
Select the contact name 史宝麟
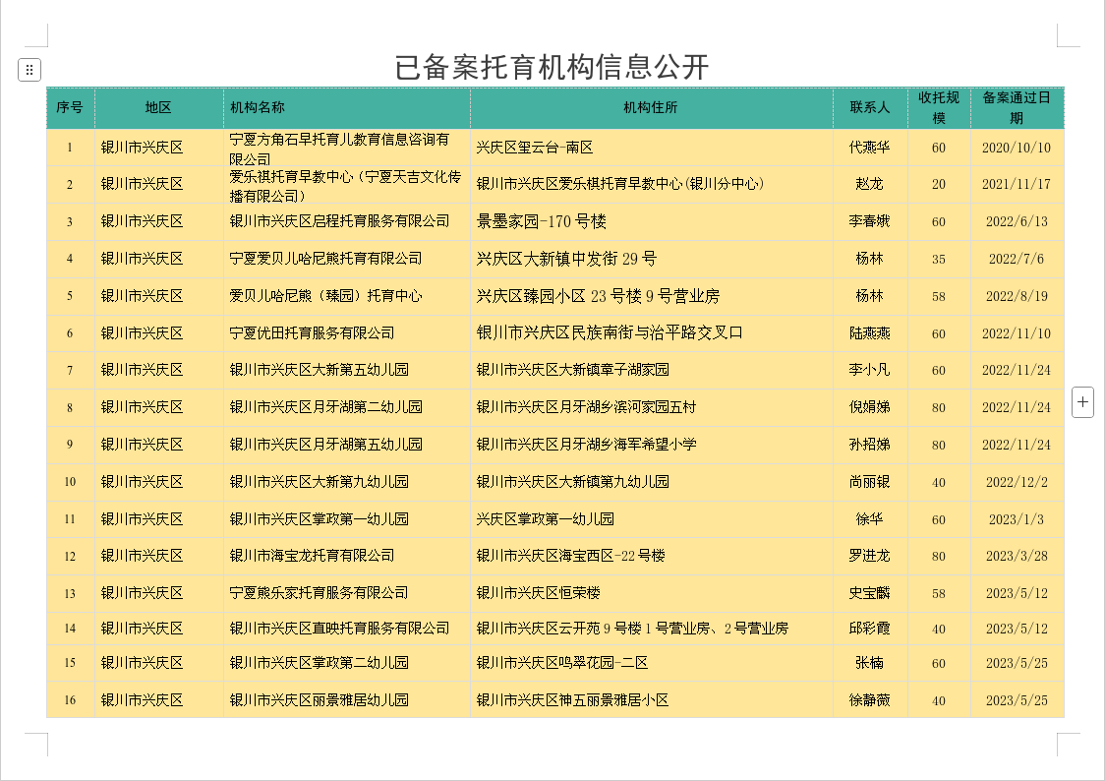click(870, 593)
